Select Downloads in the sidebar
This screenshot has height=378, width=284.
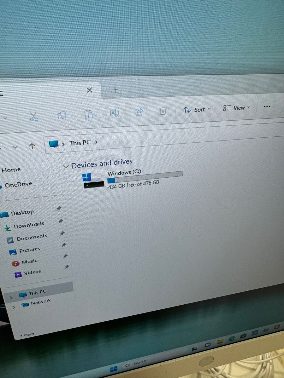coord(29,225)
